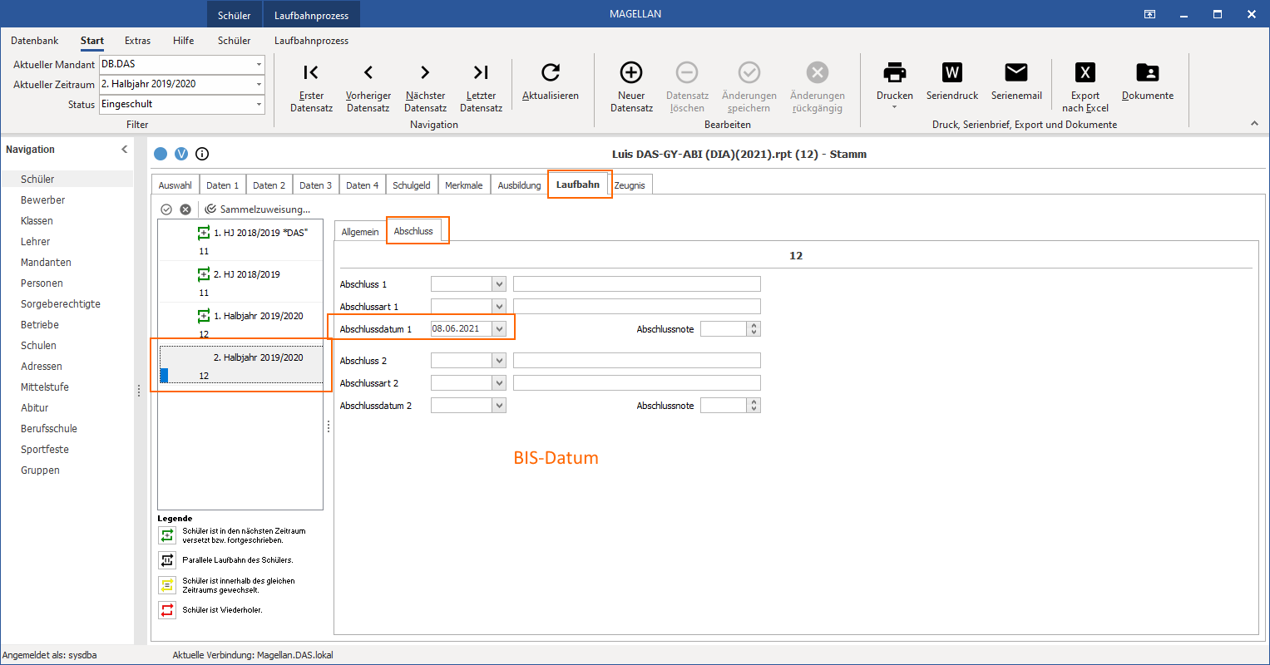Screen dimensions: 1270x665
Task: Create a Neuer Datensatz
Action: tap(631, 86)
